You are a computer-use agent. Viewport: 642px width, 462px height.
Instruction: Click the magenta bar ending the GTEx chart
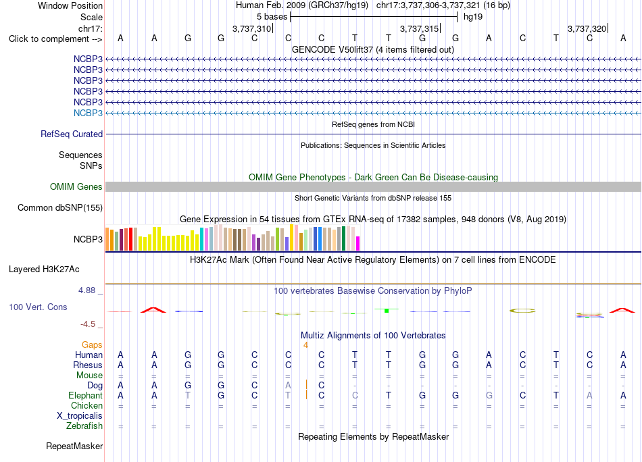tap(358, 243)
